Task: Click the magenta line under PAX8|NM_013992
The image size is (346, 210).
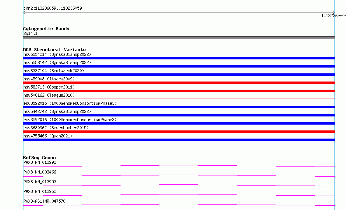Action: [179, 166]
